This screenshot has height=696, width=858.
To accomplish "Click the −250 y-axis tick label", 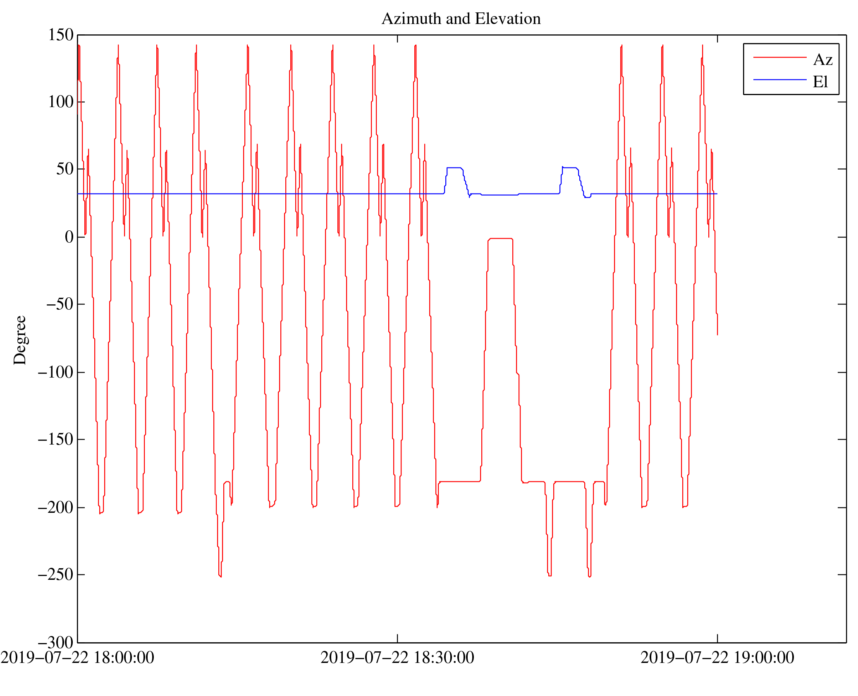I will 56,575.
